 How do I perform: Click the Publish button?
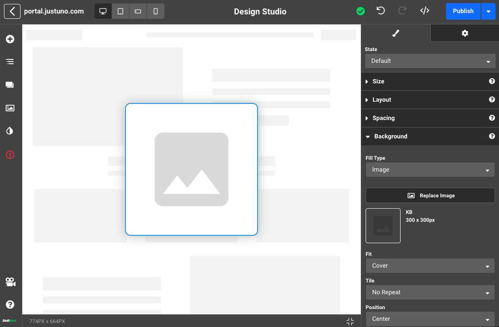(x=463, y=11)
